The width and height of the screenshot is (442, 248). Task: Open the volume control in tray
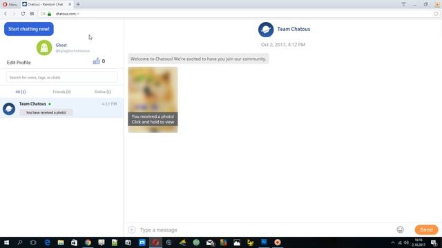406,242
